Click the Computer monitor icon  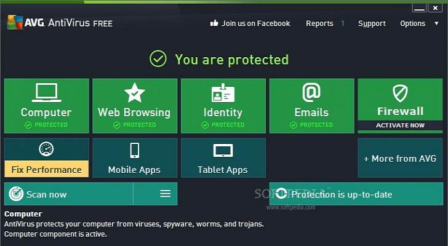[46, 93]
